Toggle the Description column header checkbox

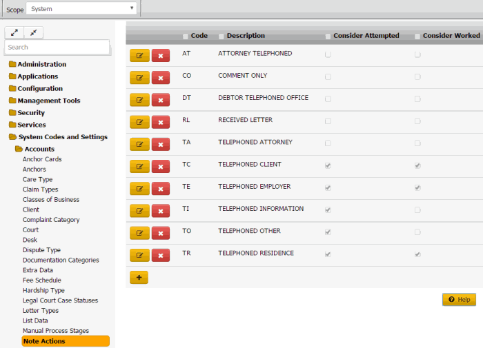(x=221, y=37)
